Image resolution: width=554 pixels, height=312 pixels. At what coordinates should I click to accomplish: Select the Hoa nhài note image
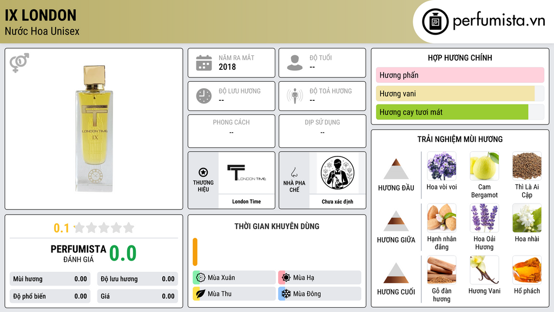click(x=527, y=218)
